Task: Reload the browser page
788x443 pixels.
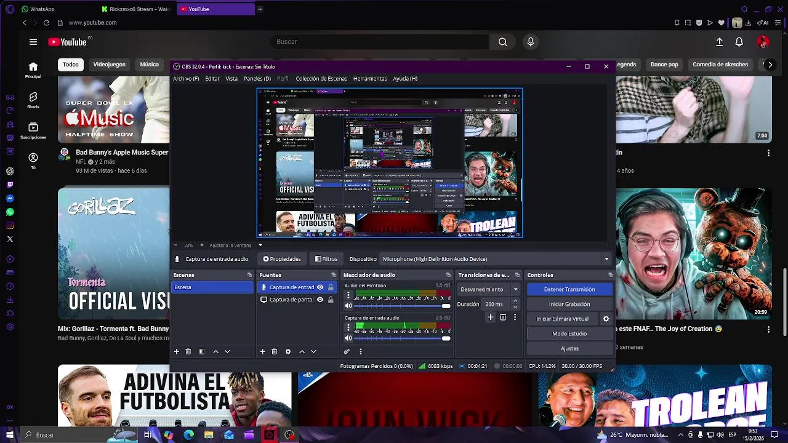Action: (46, 23)
